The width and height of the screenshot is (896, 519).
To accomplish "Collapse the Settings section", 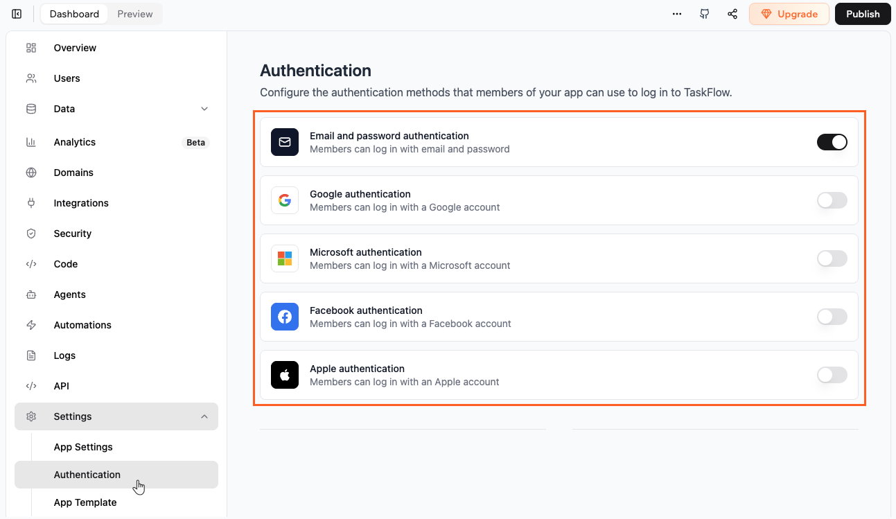I will 204,416.
